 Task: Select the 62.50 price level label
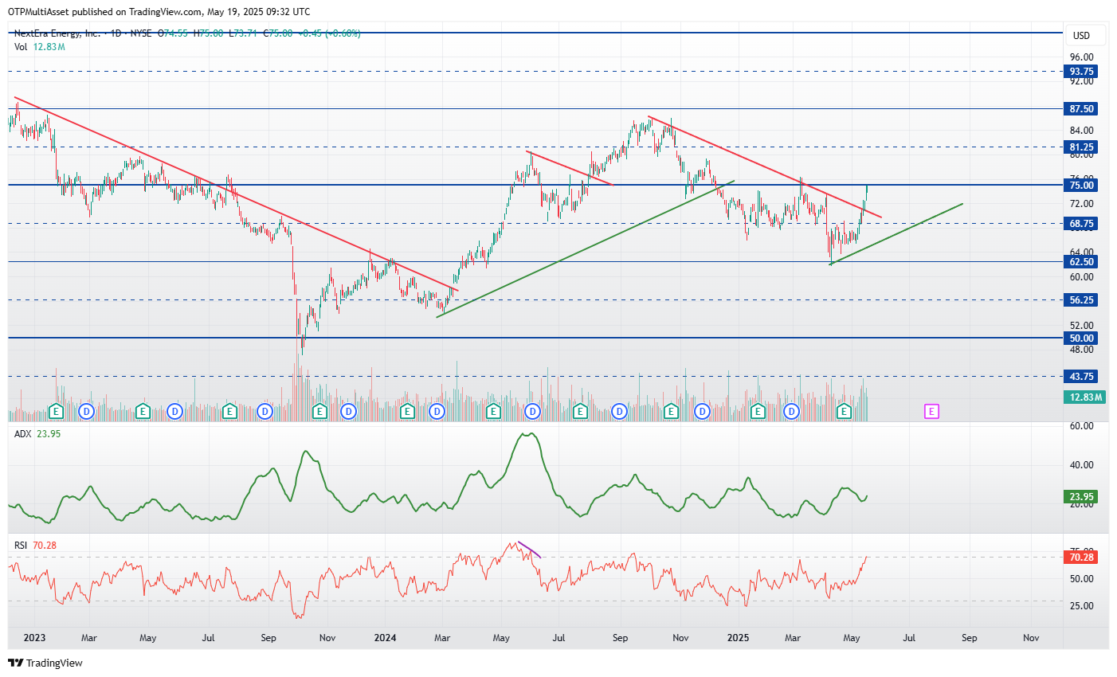[1082, 261]
